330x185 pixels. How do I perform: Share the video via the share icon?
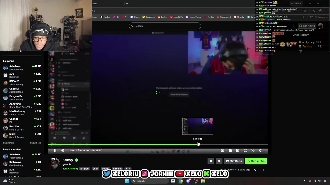(x=255, y=170)
